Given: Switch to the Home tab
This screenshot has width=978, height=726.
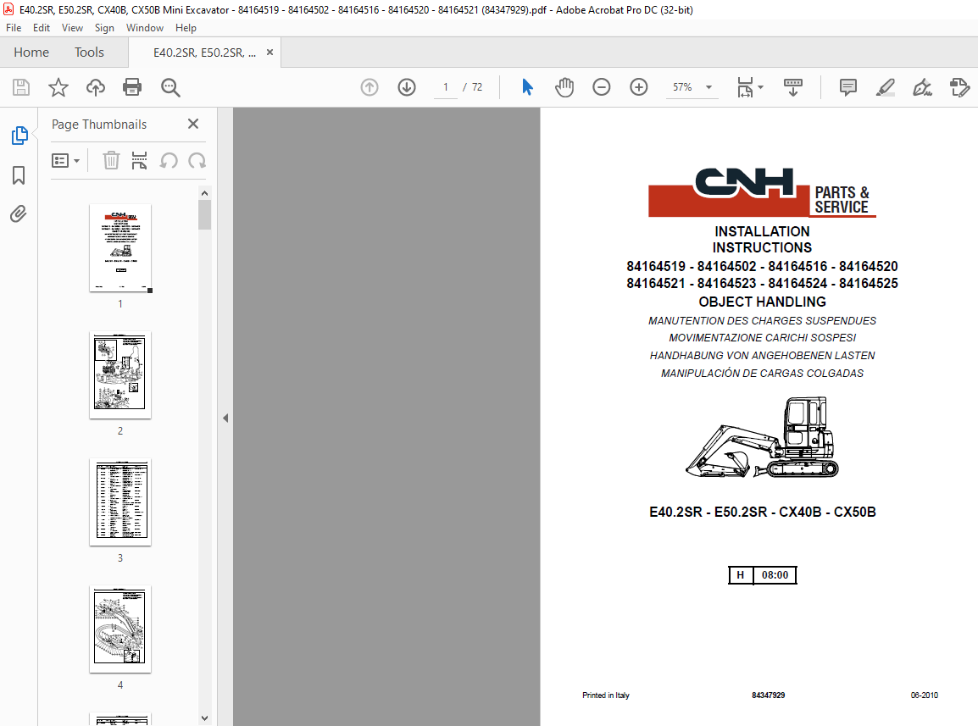Looking at the screenshot, I should tap(31, 53).
